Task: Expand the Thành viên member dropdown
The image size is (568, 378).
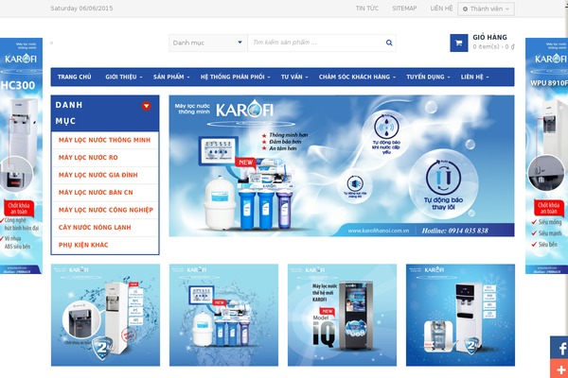Action: point(486,9)
